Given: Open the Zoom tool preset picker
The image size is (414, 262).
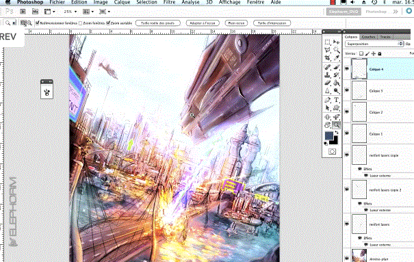Looking at the screenshot, I should click(x=10, y=23).
